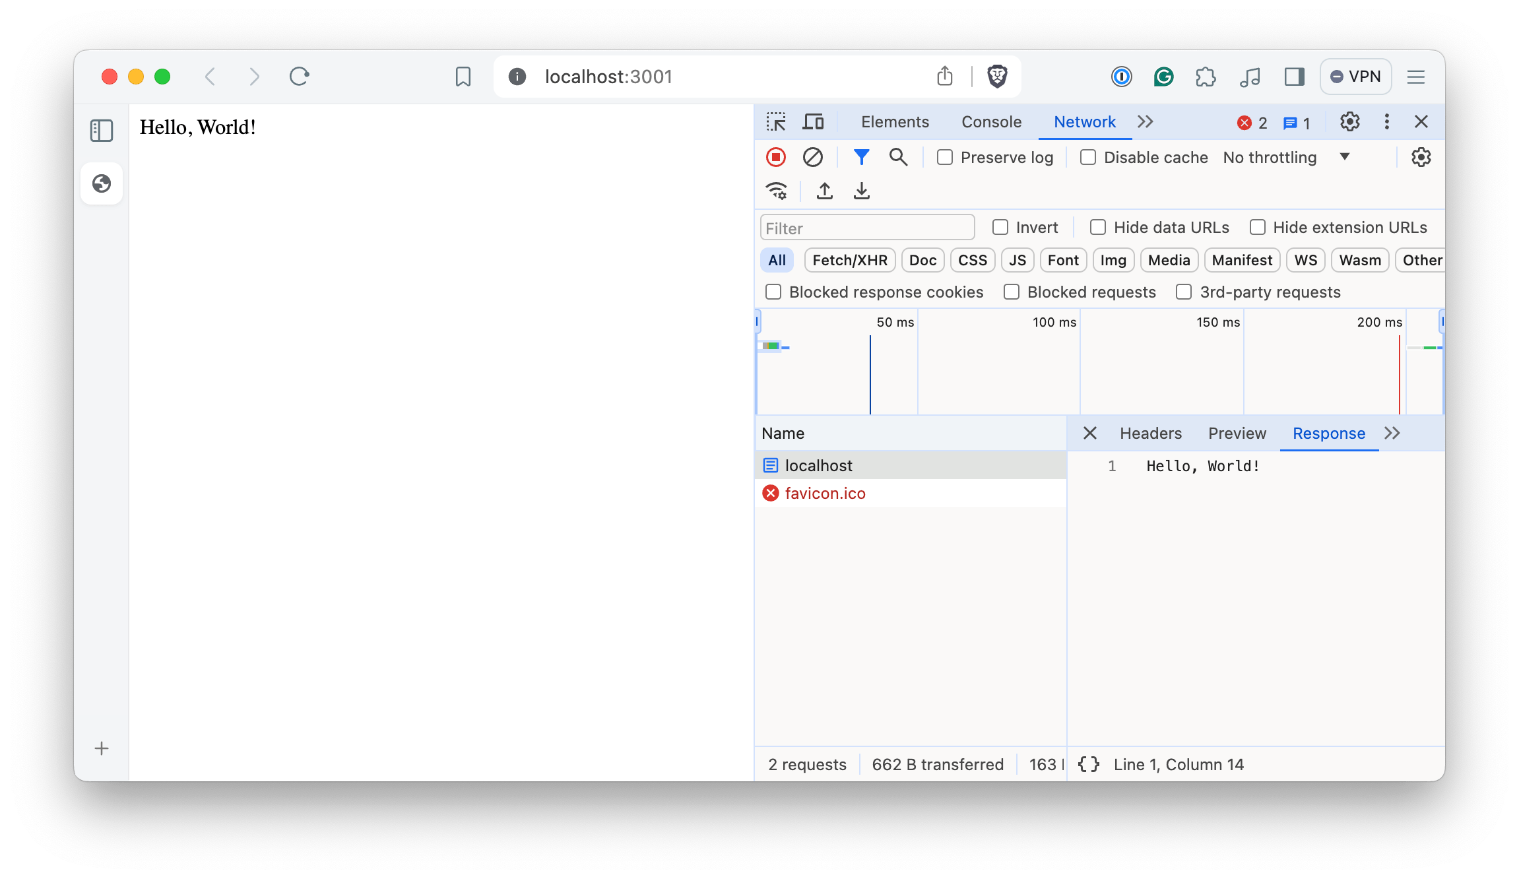Enable the Disable cache checkbox
This screenshot has width=1519, height=879.
[1088, 157]
